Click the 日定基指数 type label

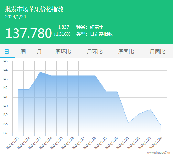click(101, 34)
